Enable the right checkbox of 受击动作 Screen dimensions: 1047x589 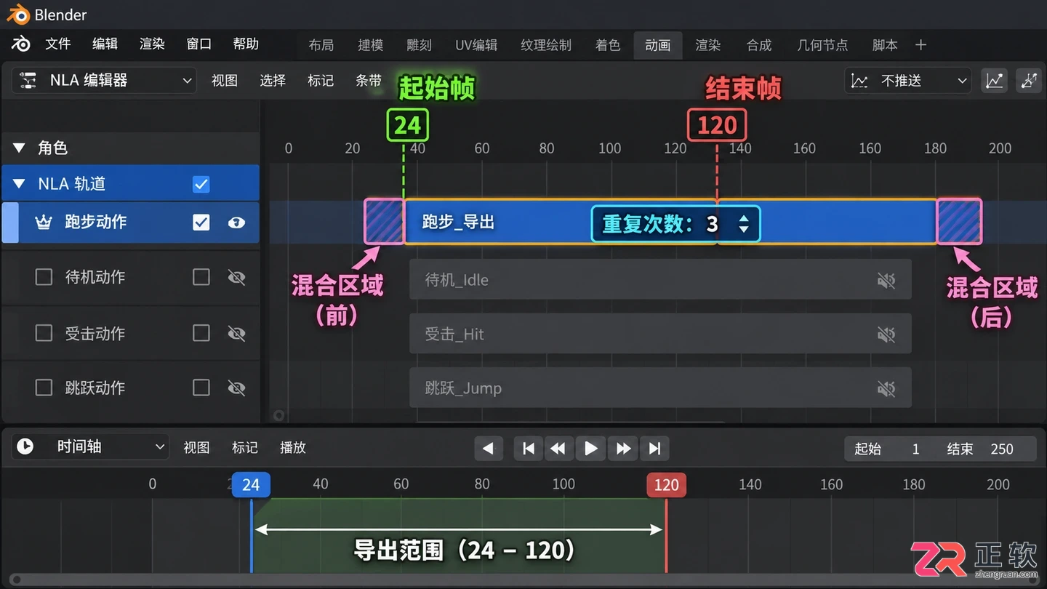201,333
